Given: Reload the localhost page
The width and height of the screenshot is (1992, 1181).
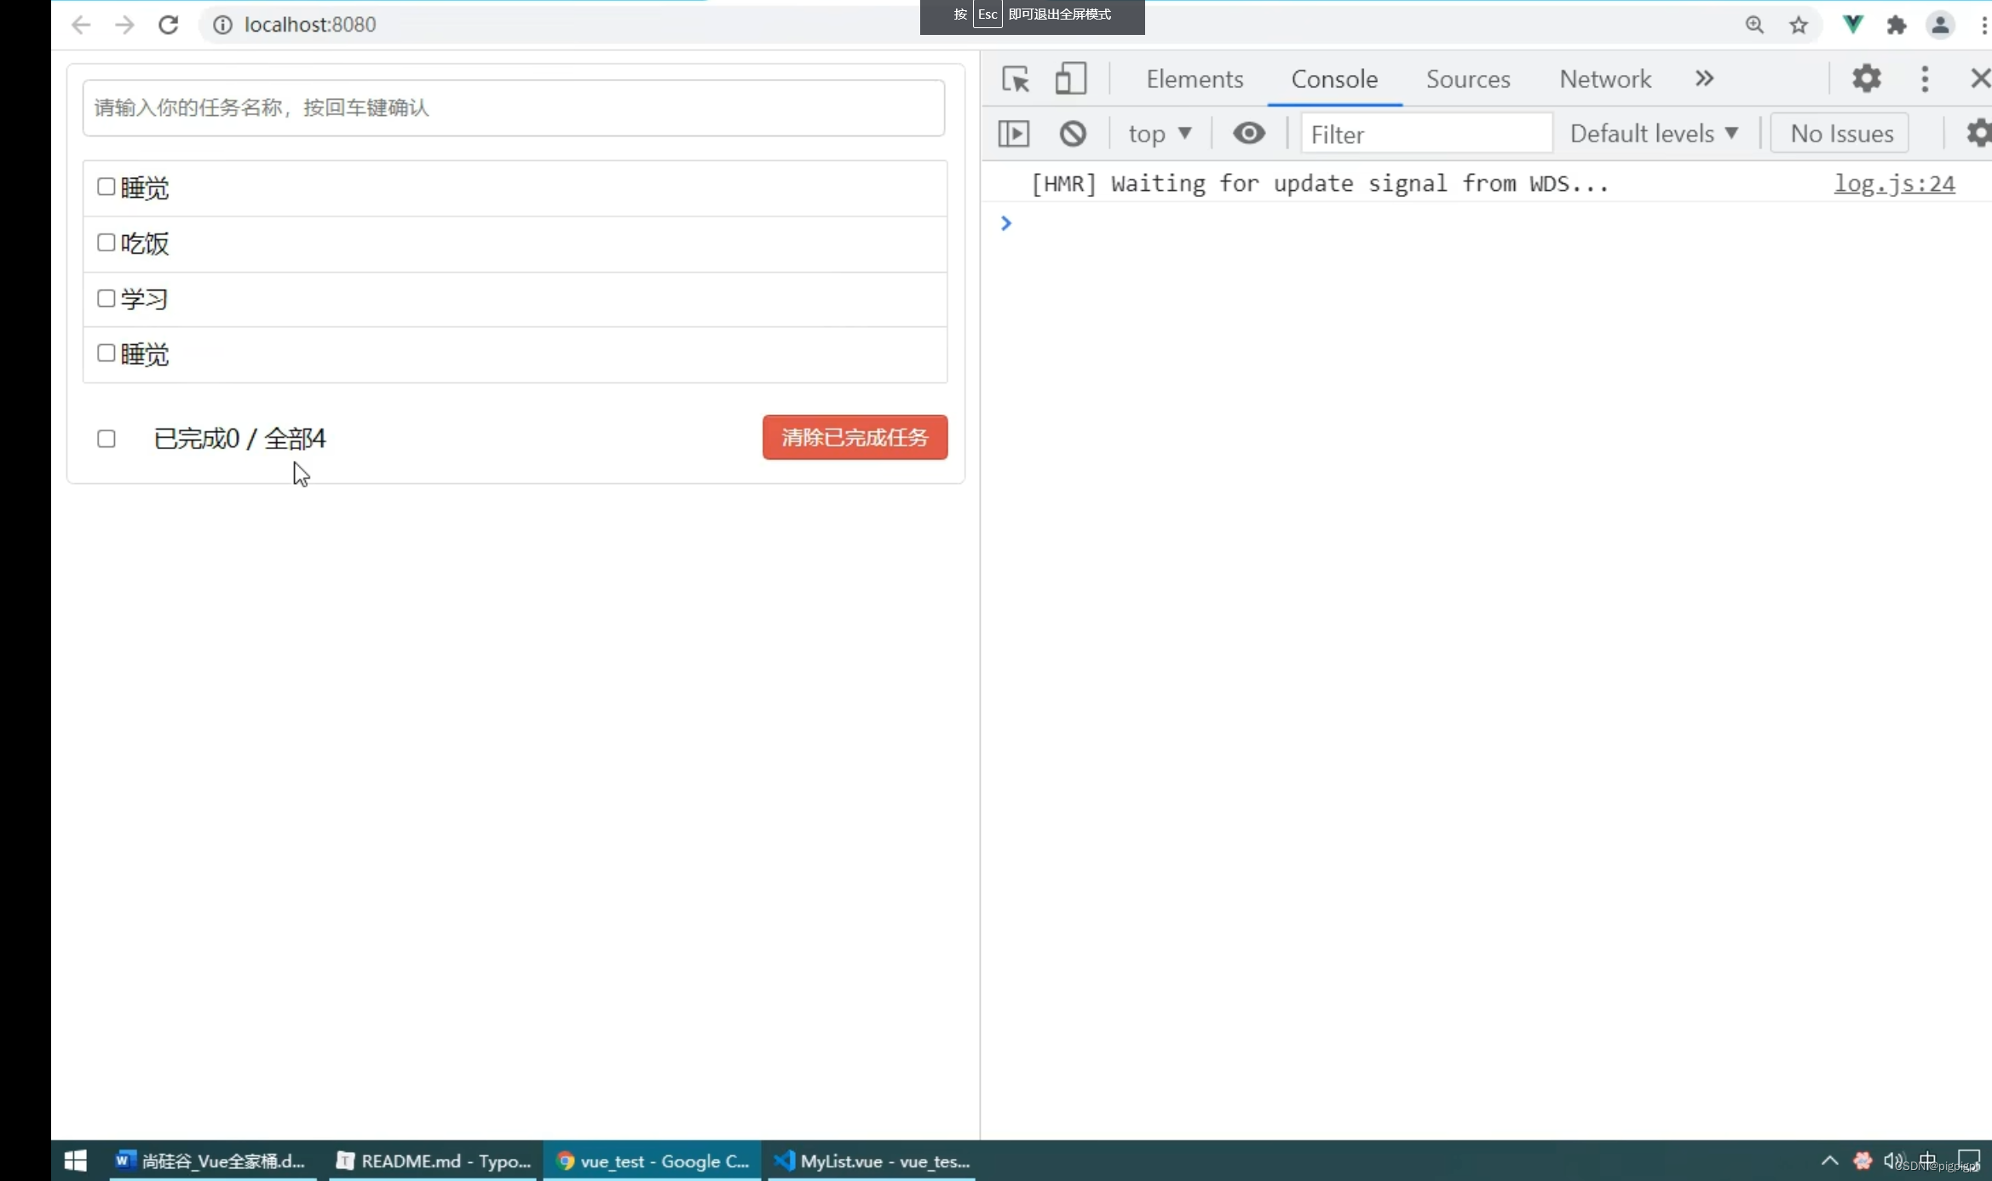Looking at the screenshot, I should click(x=169, y=25).
